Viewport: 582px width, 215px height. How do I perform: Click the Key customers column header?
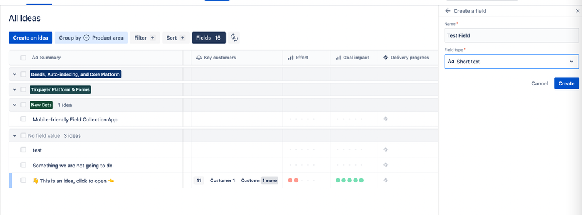[x=237, y=58]
